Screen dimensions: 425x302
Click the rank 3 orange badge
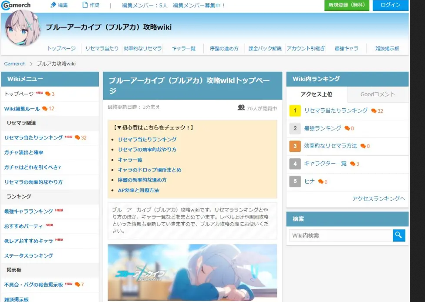click(x=295, y=146)
